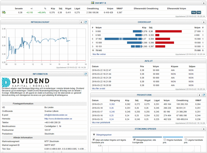Click closing price 0,25 for 2016-03-16
The height and width of the screenshot is (153, 207).
112,115
